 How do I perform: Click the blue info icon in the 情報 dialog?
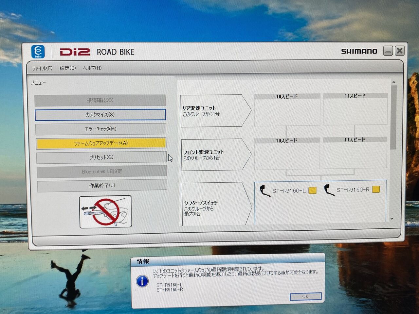(142, 281)
